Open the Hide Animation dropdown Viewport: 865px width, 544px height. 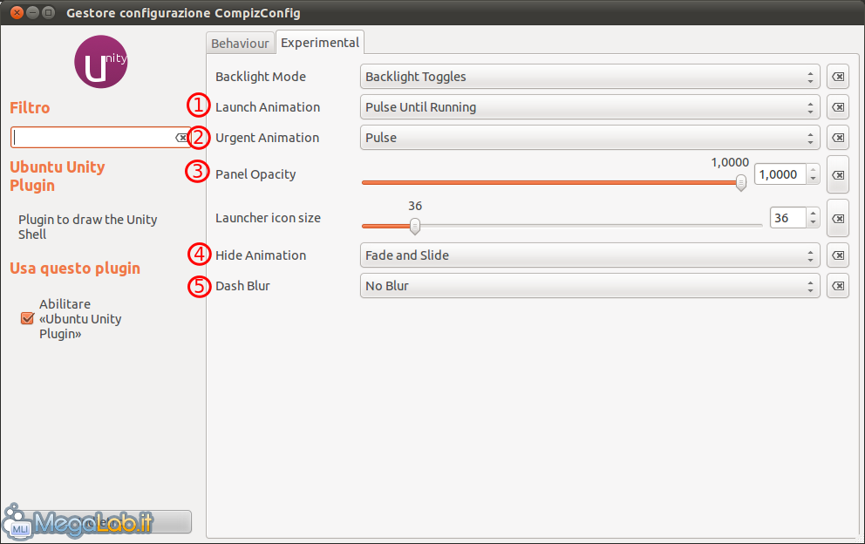pyautogui.click(x=589, y=255)
